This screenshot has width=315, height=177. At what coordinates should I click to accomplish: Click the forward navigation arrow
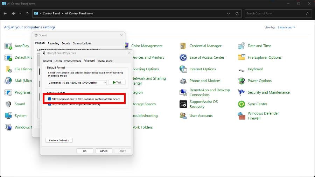pos(13,13)
